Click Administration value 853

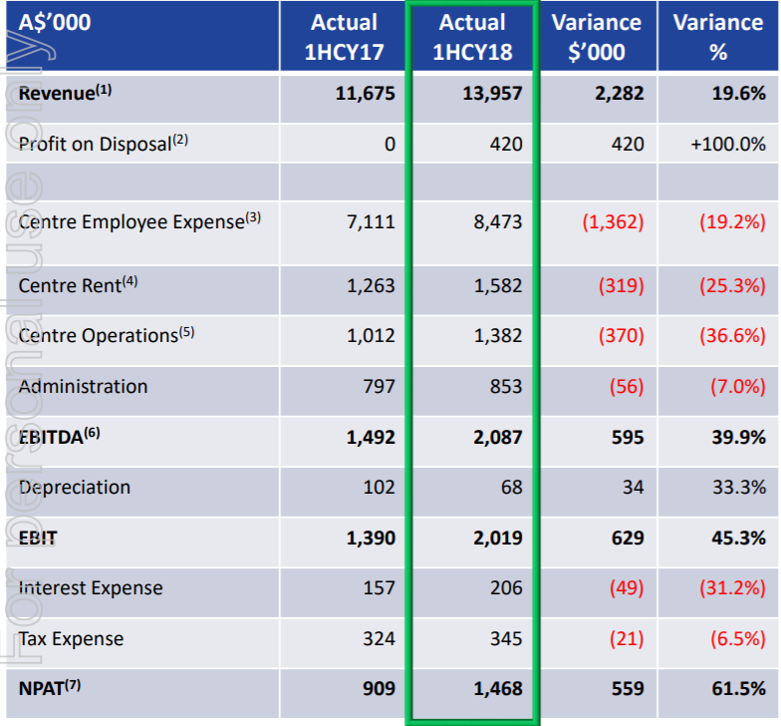click(506, 387)
